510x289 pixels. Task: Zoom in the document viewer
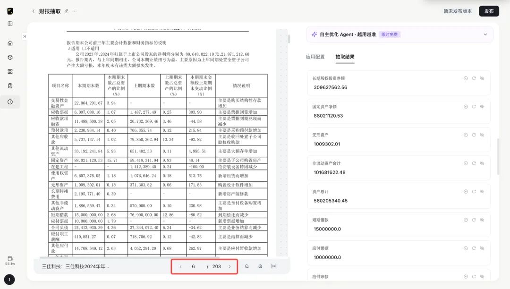(x=260, y=266)
